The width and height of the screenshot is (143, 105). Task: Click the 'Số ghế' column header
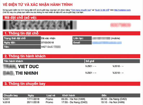point(112,61)
